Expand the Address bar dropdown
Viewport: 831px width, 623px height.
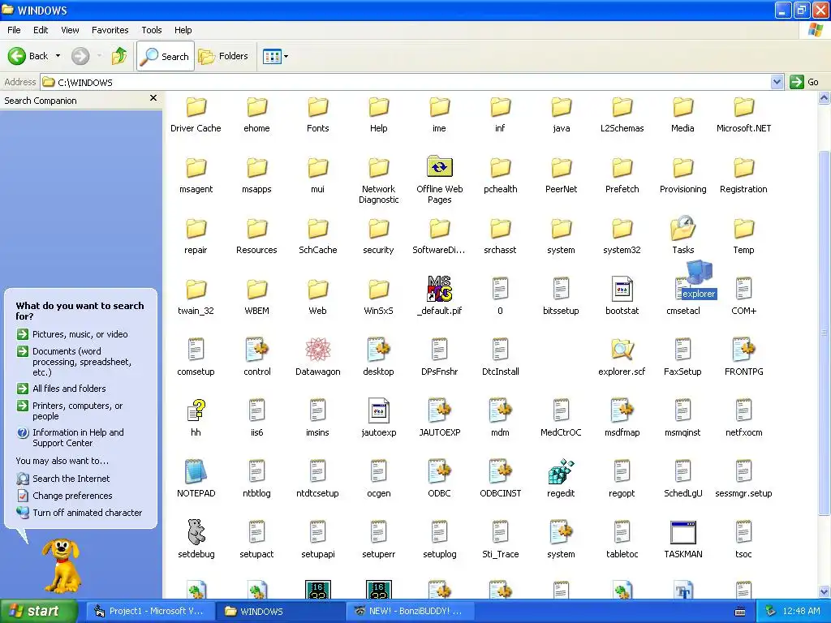click(x=777, y=82)
